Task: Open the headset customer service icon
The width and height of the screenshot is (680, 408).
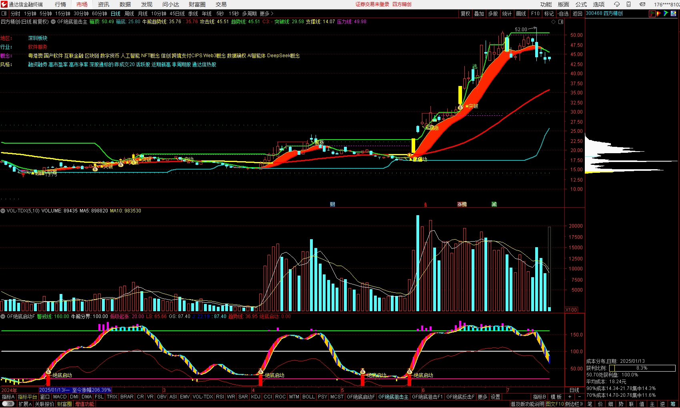Action: point(617,4)
